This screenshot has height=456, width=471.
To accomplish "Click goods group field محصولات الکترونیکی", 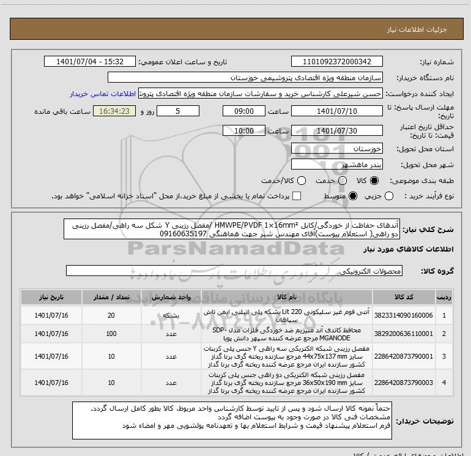I will click(234, 271).
